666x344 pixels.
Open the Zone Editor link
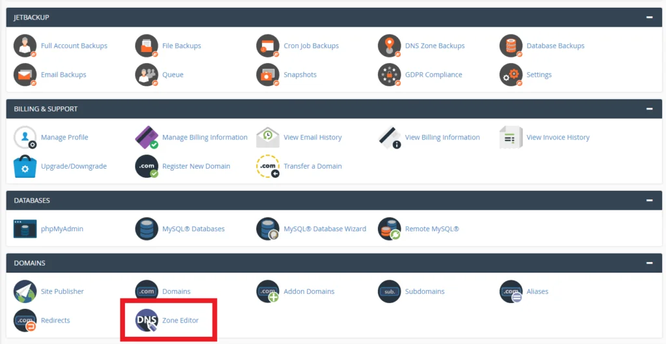(x=181, y=320)
